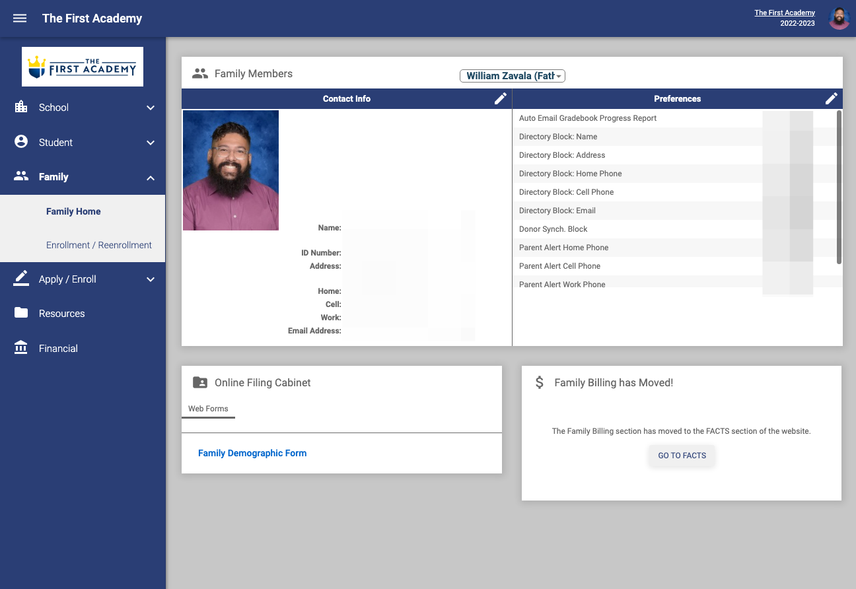The image size is (856, 589).
Task: Expand the Apply / Enroll chevron
Action: coord(151,279)
